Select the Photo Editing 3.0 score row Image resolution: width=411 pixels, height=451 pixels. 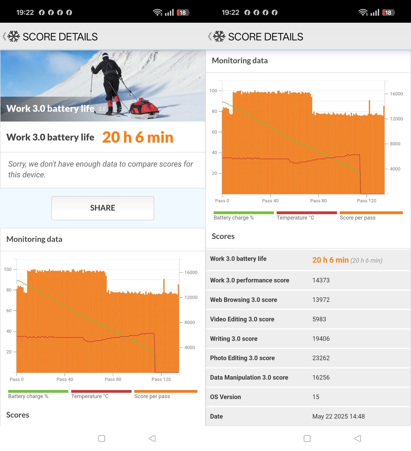pyautogui.click(x=308, y=358)
